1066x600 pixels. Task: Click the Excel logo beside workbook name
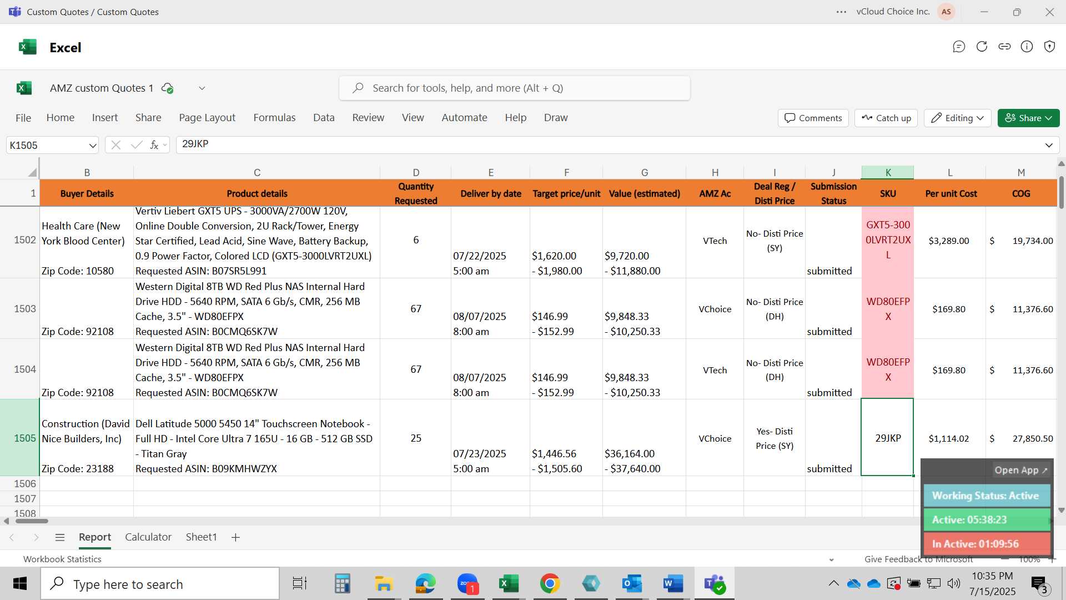click(24, 88)
